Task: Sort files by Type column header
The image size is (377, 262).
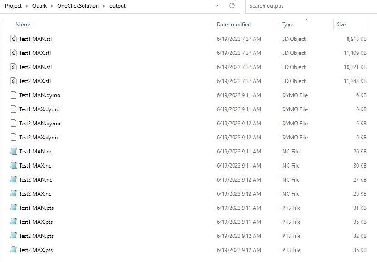Action: pos(288,25)
